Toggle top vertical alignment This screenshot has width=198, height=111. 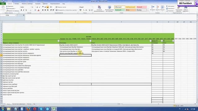click(43, 7)
